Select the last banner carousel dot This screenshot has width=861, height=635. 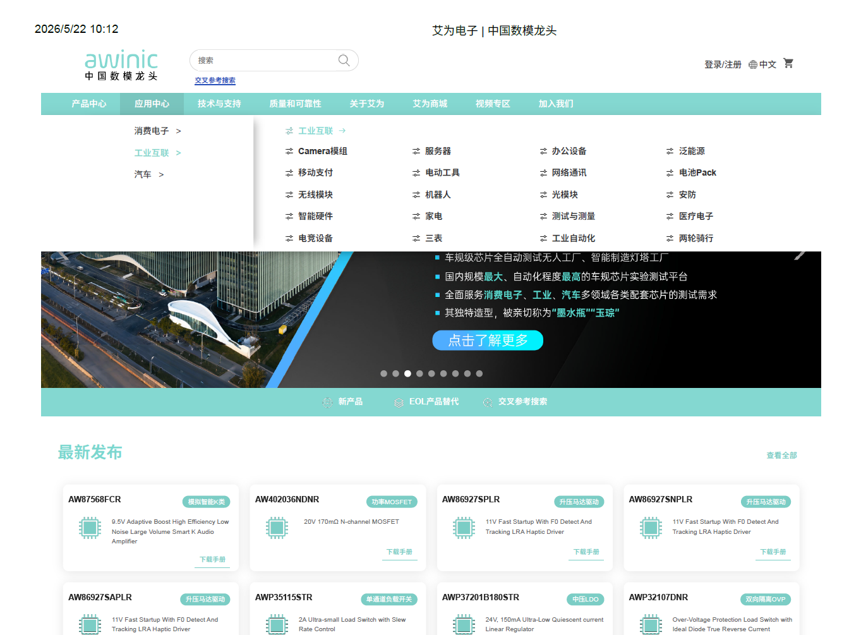pos(479,373)
